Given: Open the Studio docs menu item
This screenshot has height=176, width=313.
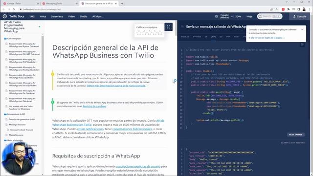Looking at the screenshot, I should tap(84, 16).
